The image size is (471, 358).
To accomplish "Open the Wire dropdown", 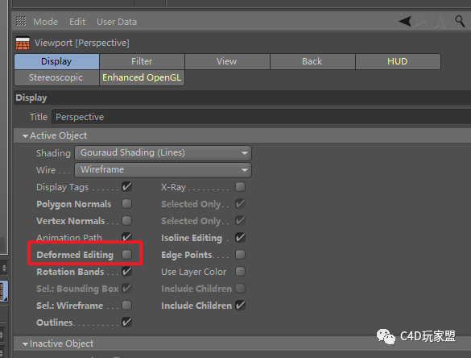I will pyautogui.click(x=163, y=169).
